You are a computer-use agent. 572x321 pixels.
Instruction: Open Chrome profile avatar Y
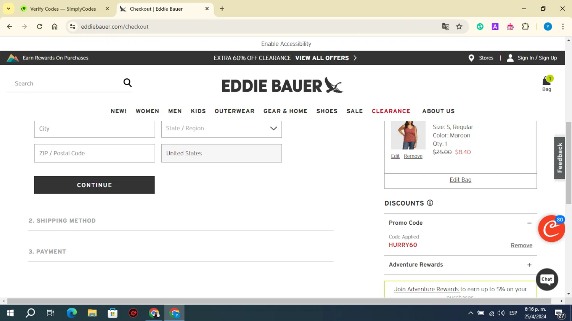click(548, 27)
